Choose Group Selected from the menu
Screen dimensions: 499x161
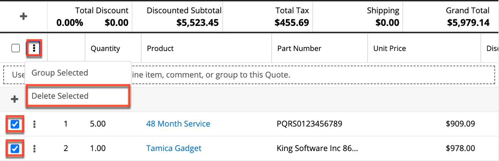click(60, 73)
